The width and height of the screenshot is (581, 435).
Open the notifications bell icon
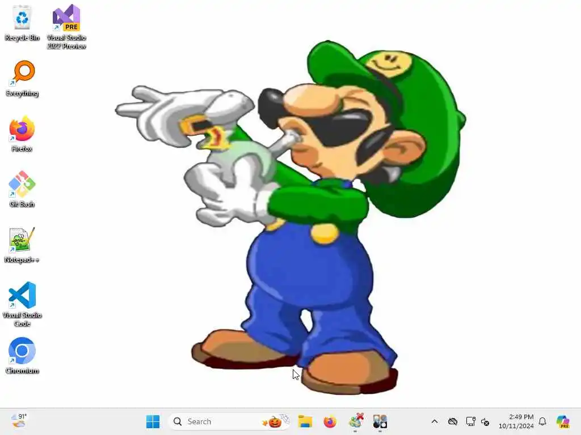542,421
